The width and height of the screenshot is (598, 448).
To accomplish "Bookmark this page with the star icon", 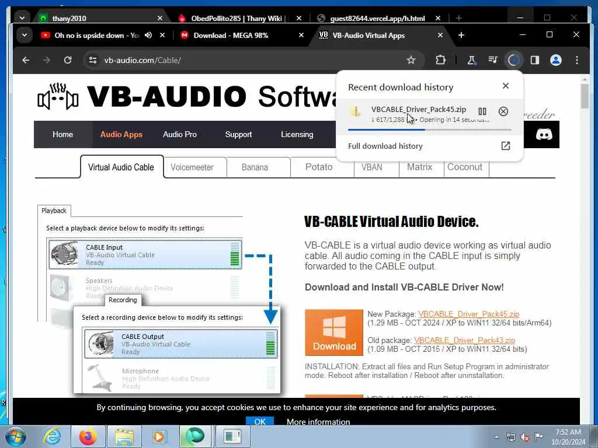I will pos(411,60).
